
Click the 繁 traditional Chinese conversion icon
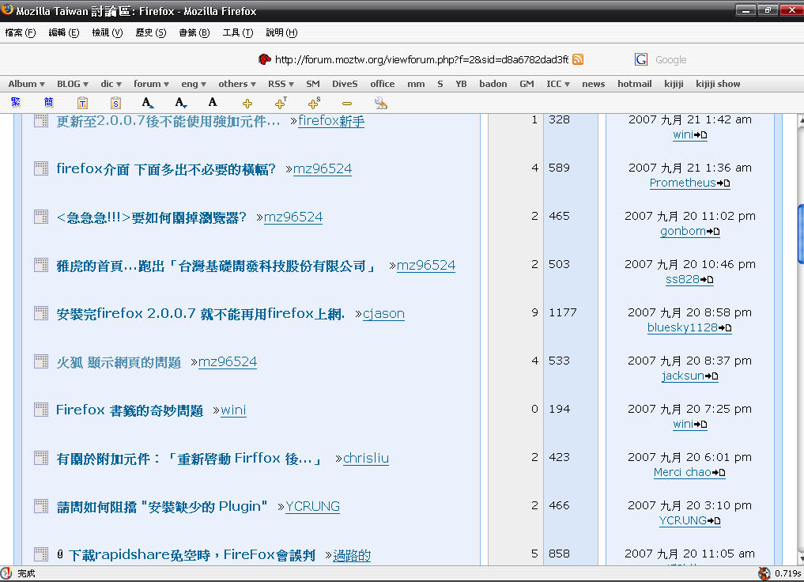point(16,103)
